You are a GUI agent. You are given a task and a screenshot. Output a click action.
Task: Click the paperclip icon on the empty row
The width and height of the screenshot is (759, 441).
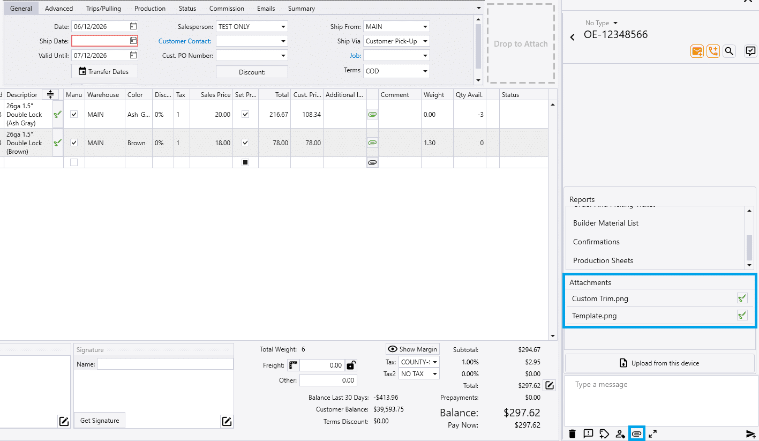pos(373,162)
